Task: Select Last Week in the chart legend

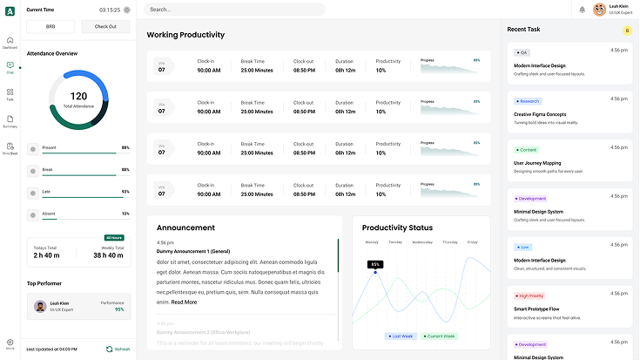Action: [401, 336]
